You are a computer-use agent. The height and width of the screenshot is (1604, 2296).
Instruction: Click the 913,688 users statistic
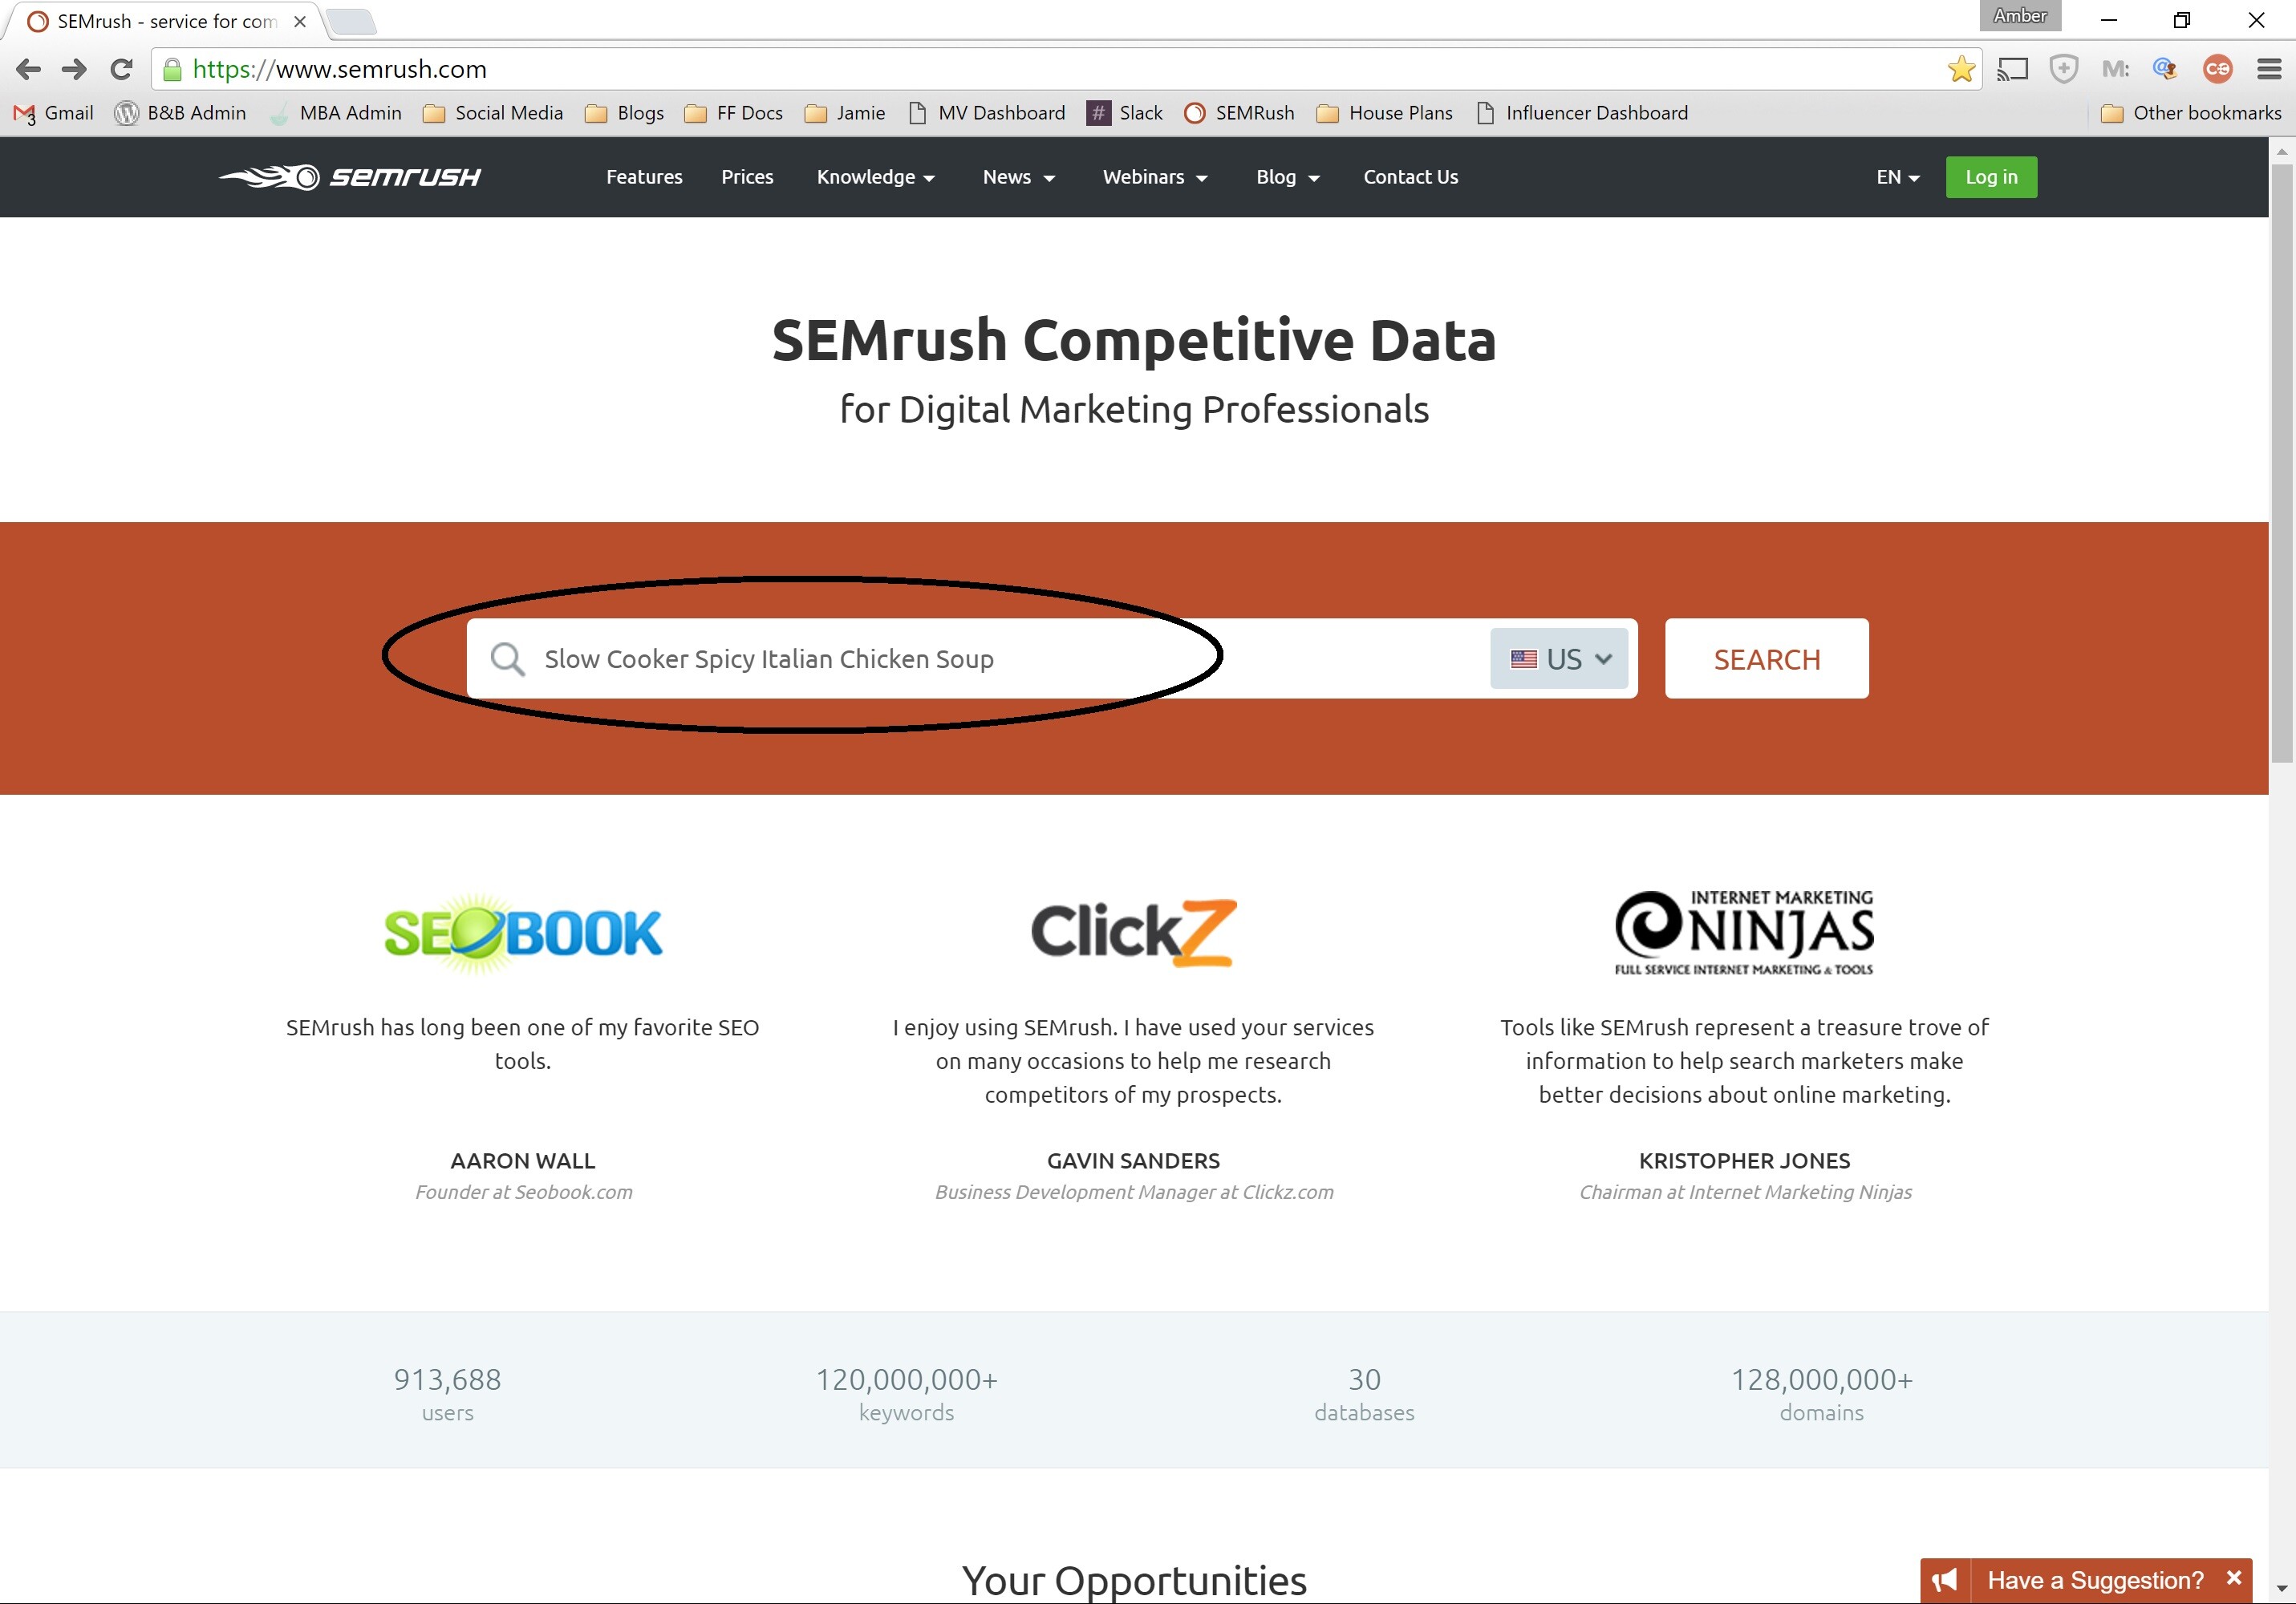447,1394
